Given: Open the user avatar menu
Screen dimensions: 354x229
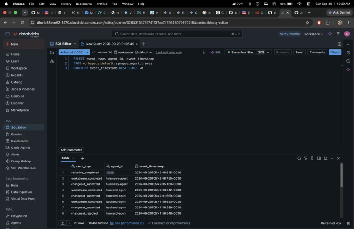Looking at the screenshot, I should point(347,34).
